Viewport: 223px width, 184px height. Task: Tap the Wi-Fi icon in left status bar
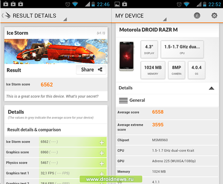coord(75,4)
